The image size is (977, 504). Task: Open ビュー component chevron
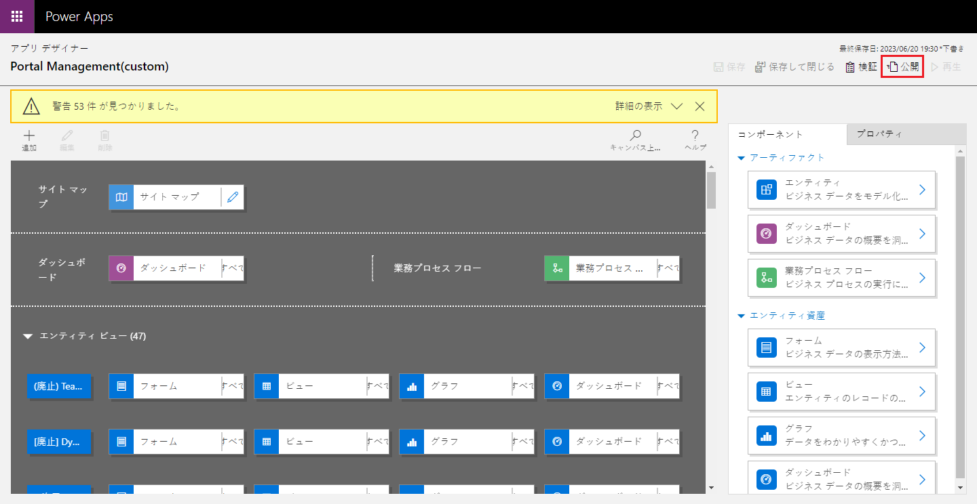[x=922, y=391]
